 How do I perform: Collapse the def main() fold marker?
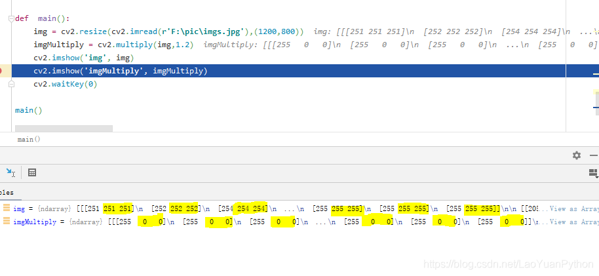click(x=11, y=18)
